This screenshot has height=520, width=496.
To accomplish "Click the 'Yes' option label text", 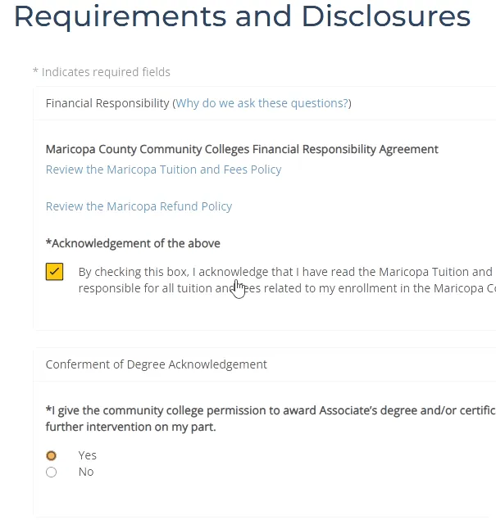I will [88, 455].
